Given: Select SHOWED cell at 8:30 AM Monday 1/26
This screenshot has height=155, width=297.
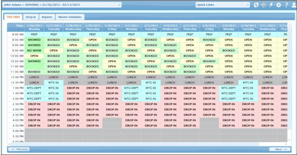Looking at the screenshot, I should tap(34, 40).
